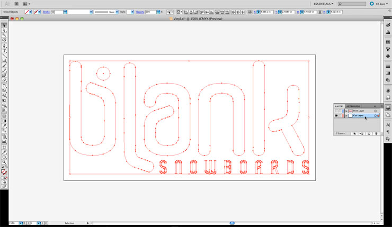Select the Eraser tool
The image size is (392, 227).
4,80
